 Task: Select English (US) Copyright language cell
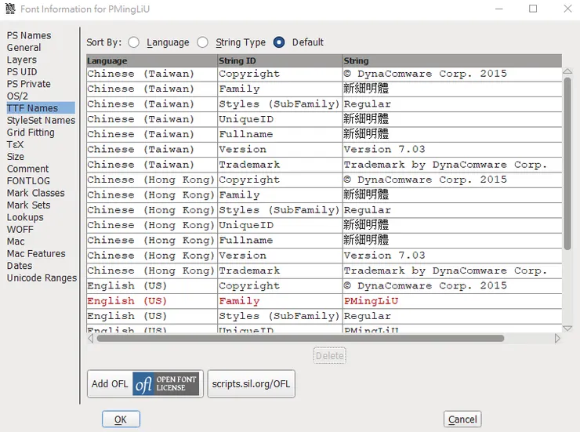[x=152, y=286]
